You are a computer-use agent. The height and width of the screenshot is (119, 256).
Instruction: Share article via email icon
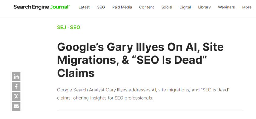16,106
